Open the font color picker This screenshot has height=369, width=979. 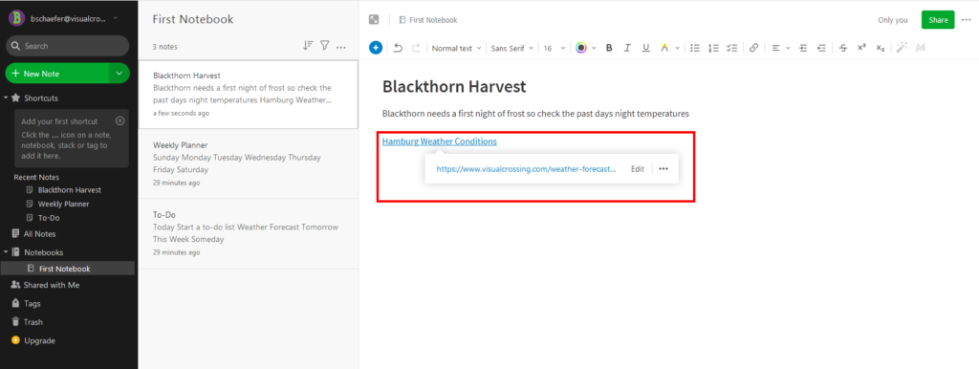click(586, 48)
